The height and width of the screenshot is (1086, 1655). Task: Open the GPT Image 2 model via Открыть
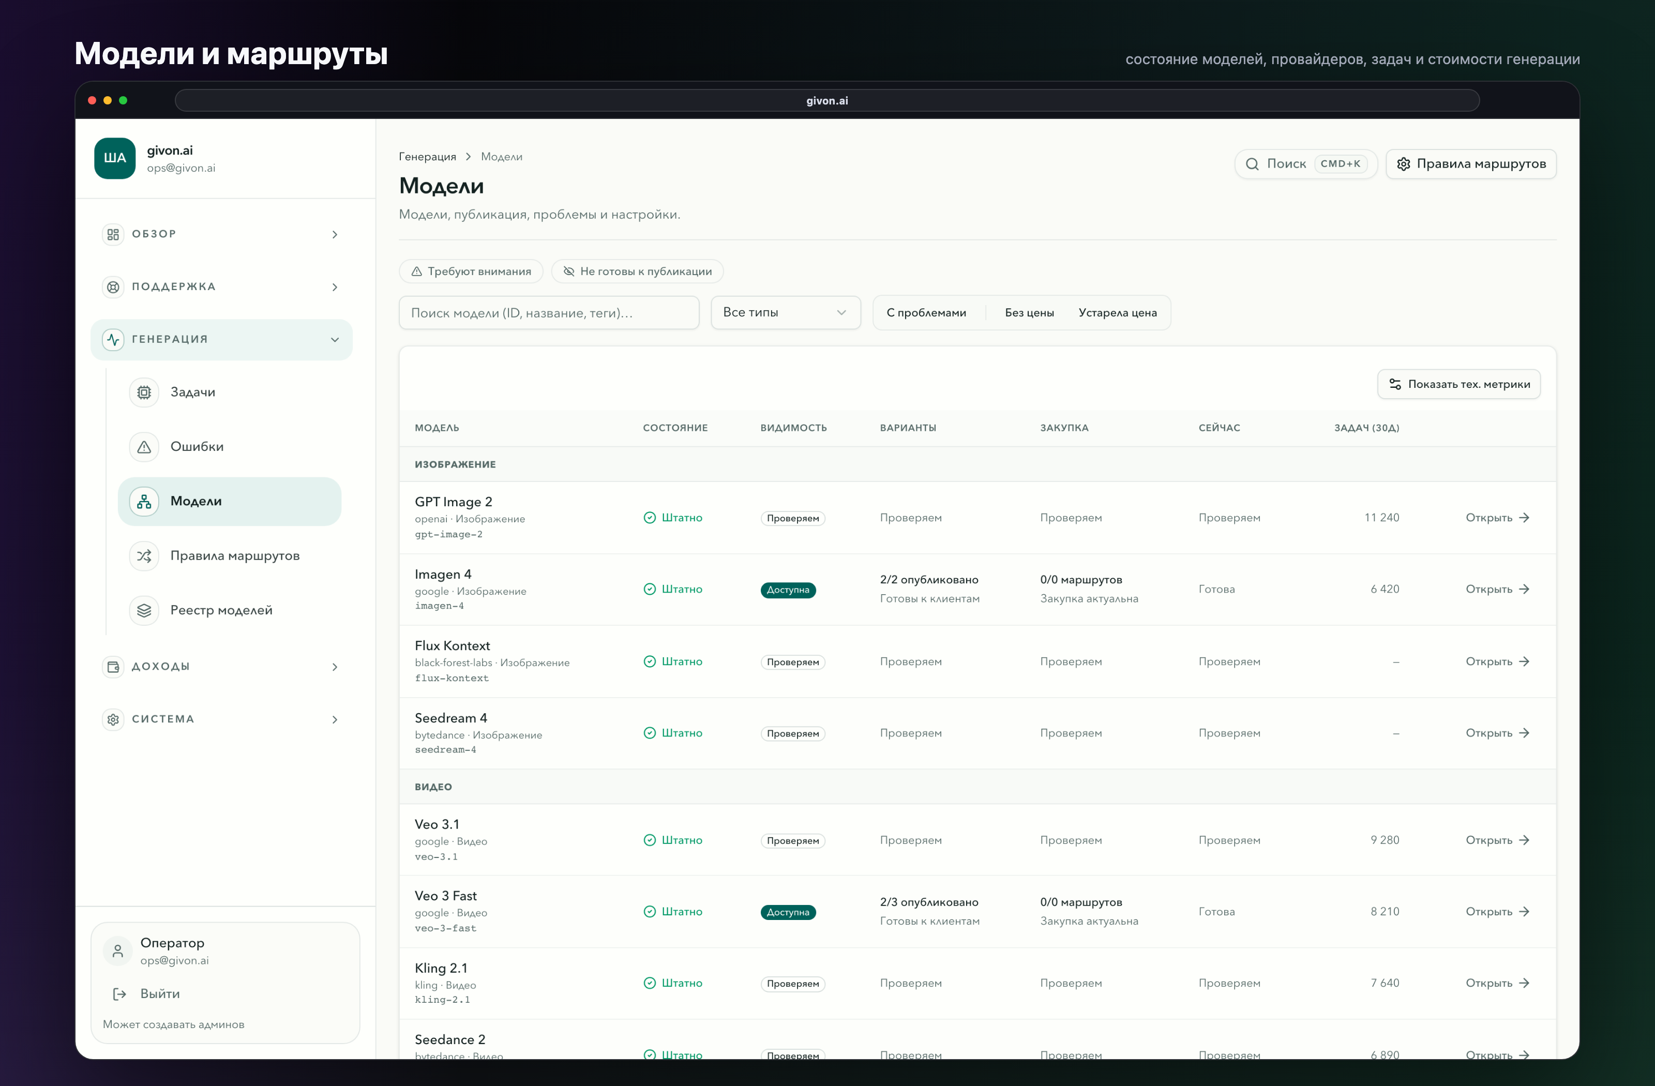click(x=1497, y=518)
